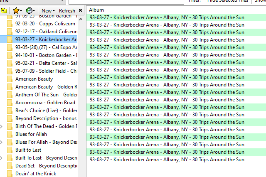Click folder icon beside 92-03-20 Copps Coliseum
Image resolution: width=266 pixels, height=177 pixels.
(10, 24)
